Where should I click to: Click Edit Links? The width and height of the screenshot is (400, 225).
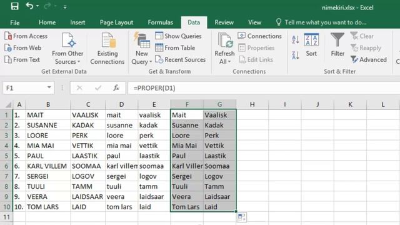point(256,60)
